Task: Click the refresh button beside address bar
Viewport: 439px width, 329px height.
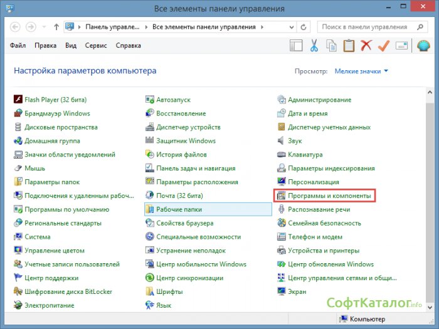Action: pyautogui.click(x=304, y=28)
